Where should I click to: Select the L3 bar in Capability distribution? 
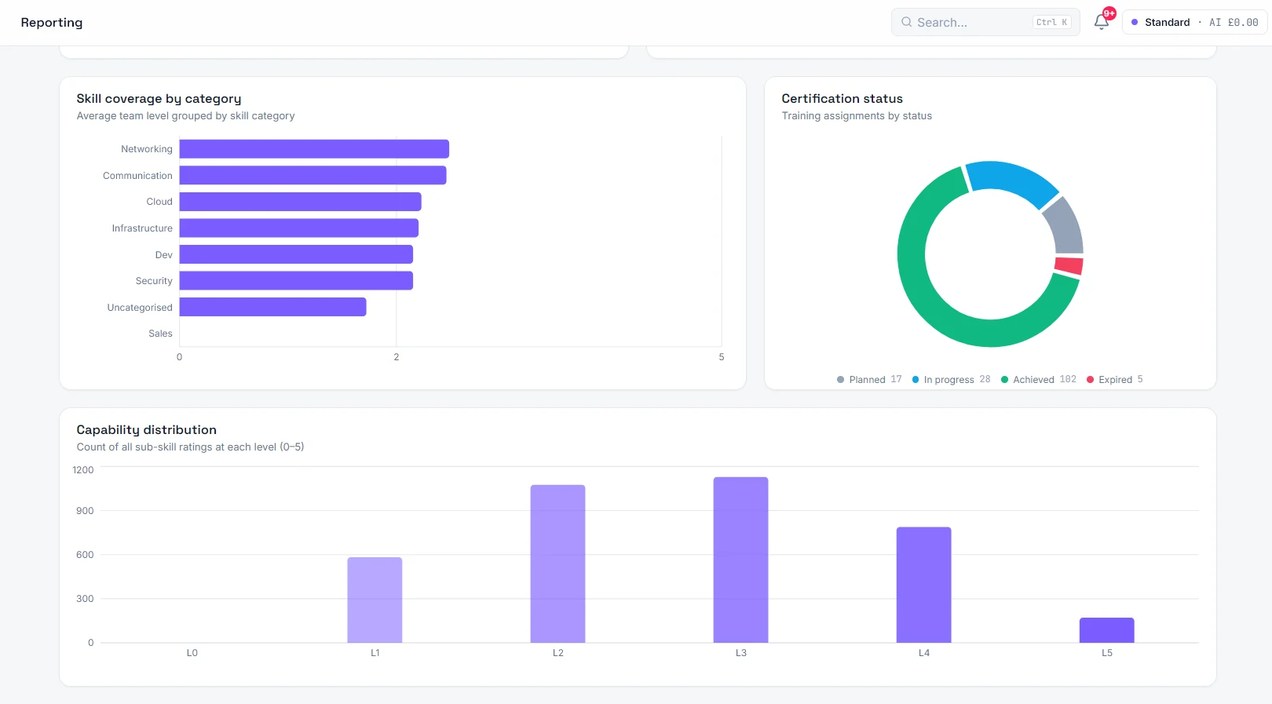740,560
